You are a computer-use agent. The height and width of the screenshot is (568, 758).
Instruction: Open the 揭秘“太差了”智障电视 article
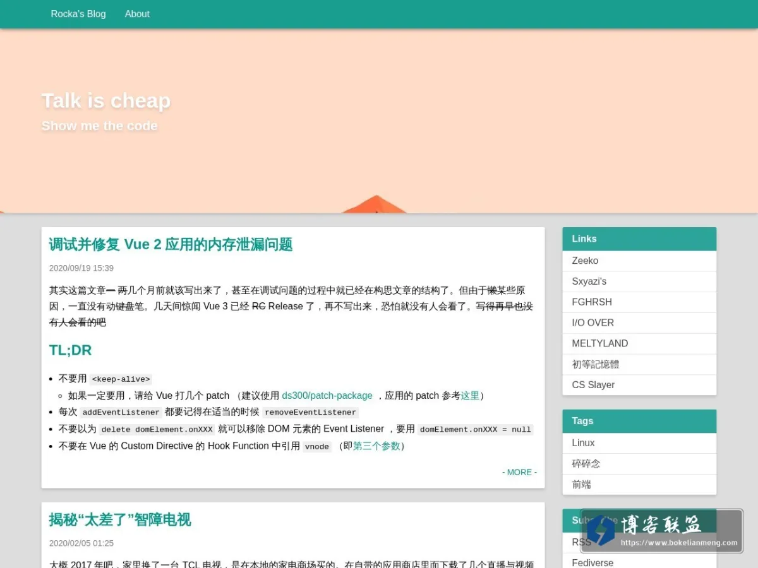(x=120, y=520)
